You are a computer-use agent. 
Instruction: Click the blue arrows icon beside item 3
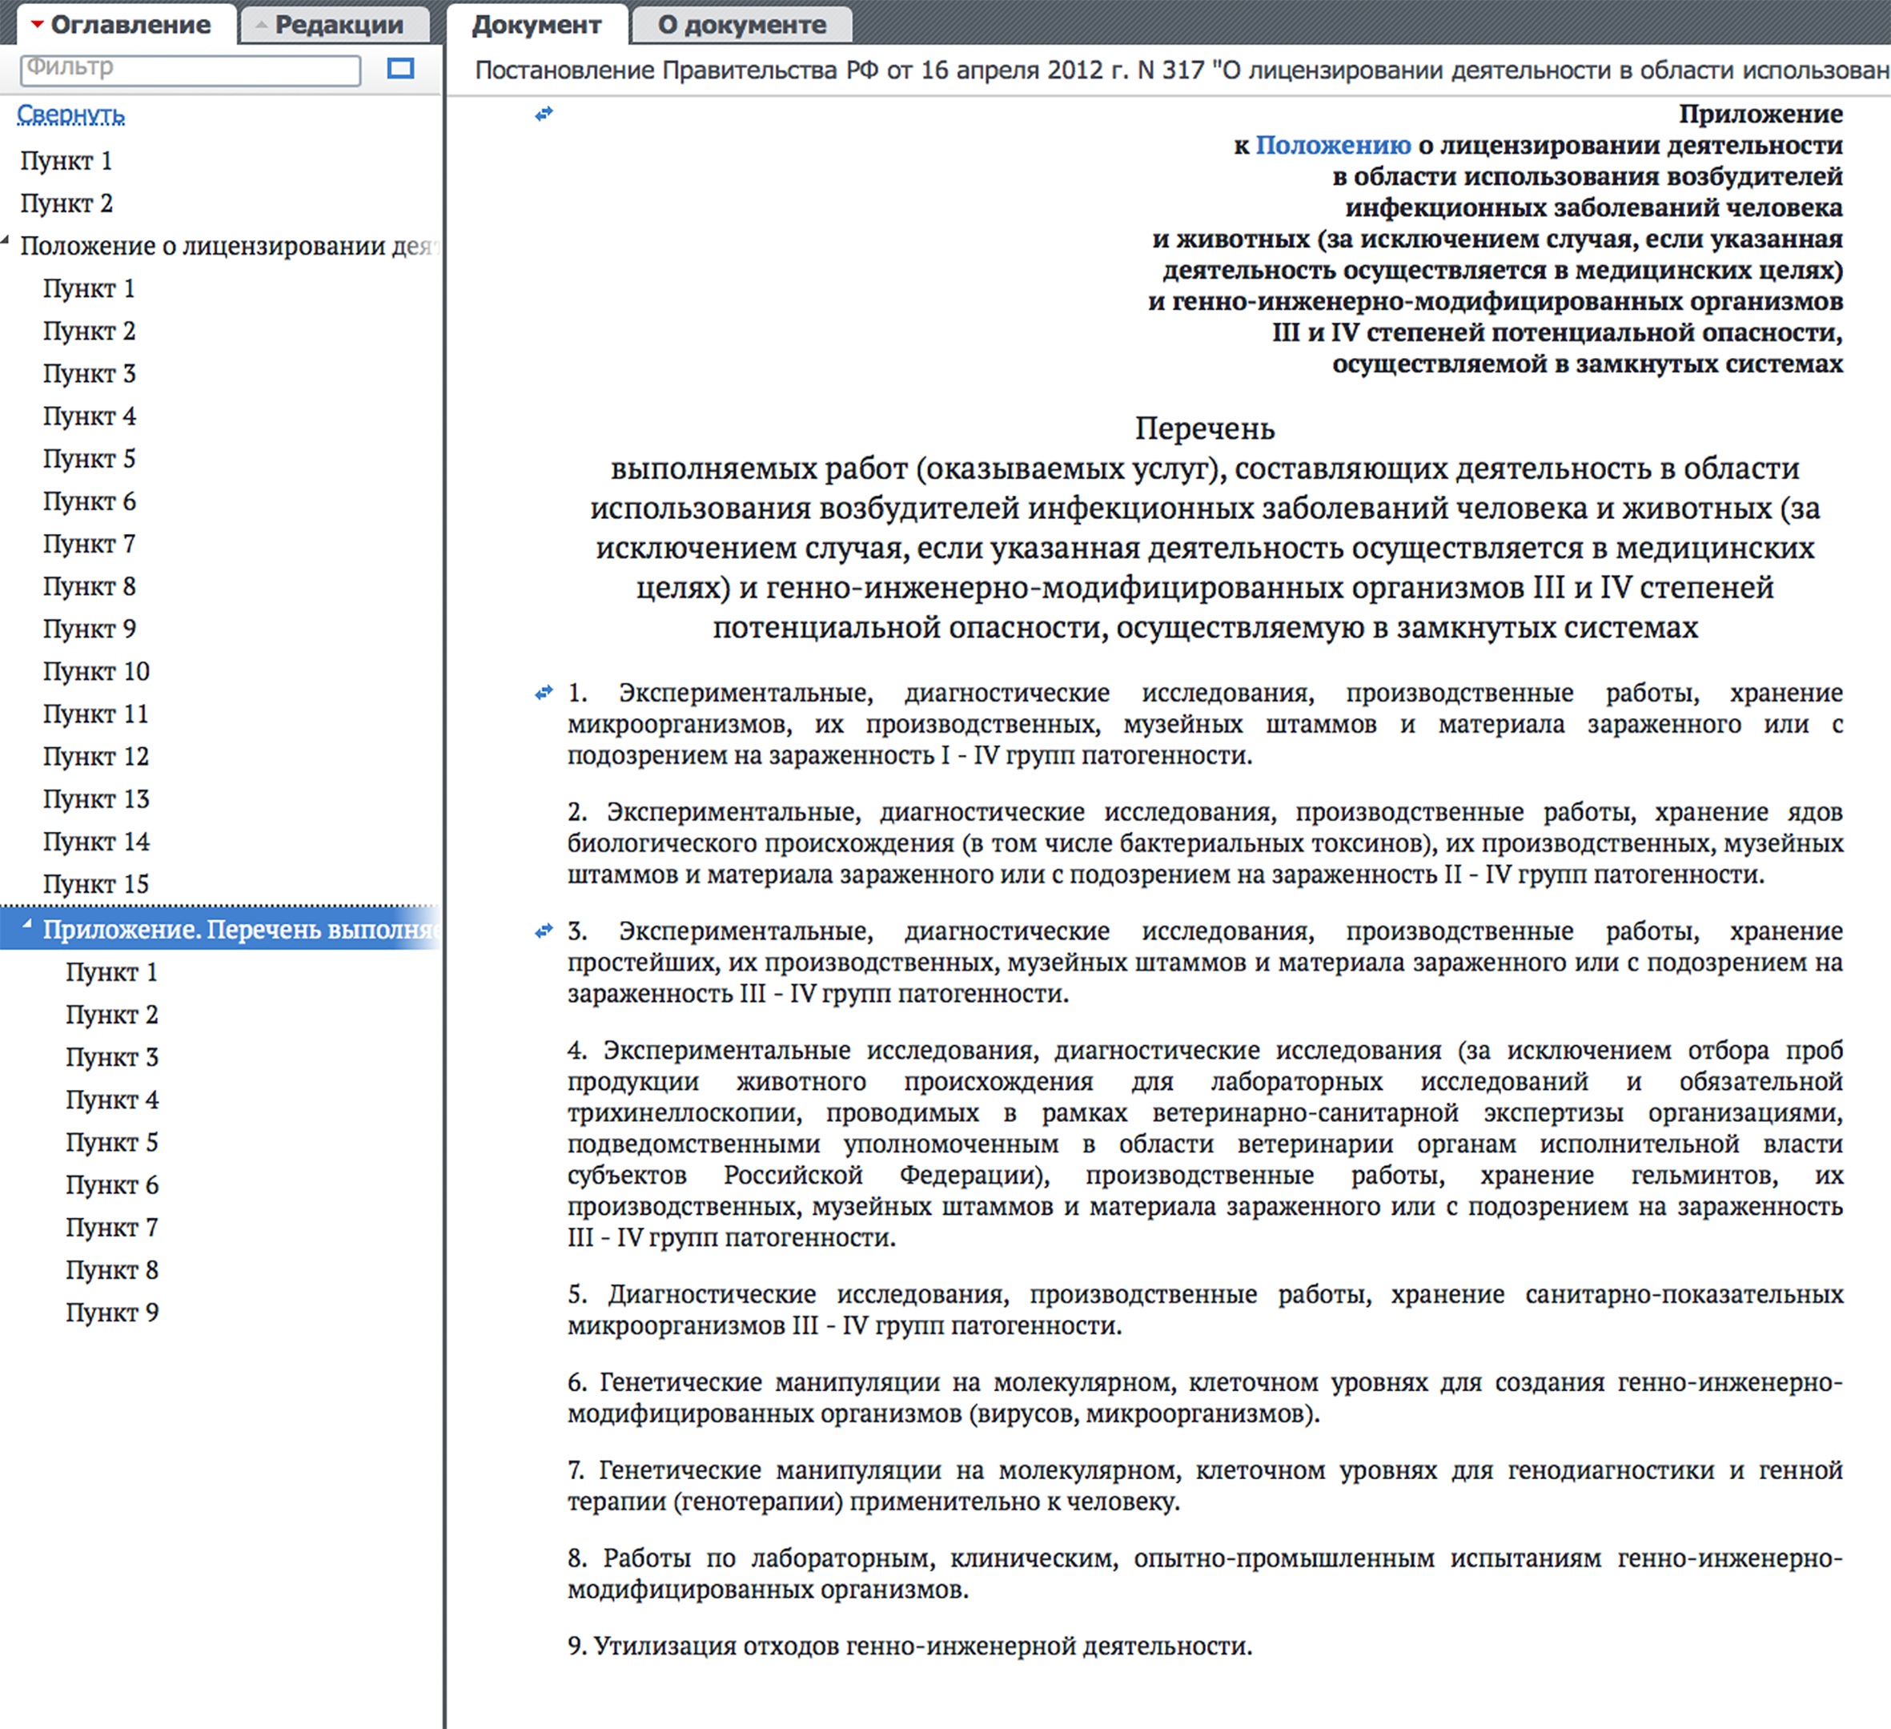click(544, 931)
